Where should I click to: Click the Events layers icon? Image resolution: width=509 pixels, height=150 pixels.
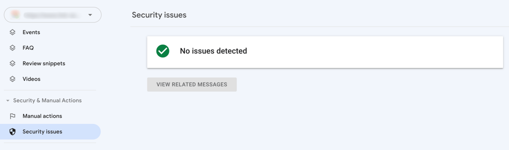tap(12, 32)
